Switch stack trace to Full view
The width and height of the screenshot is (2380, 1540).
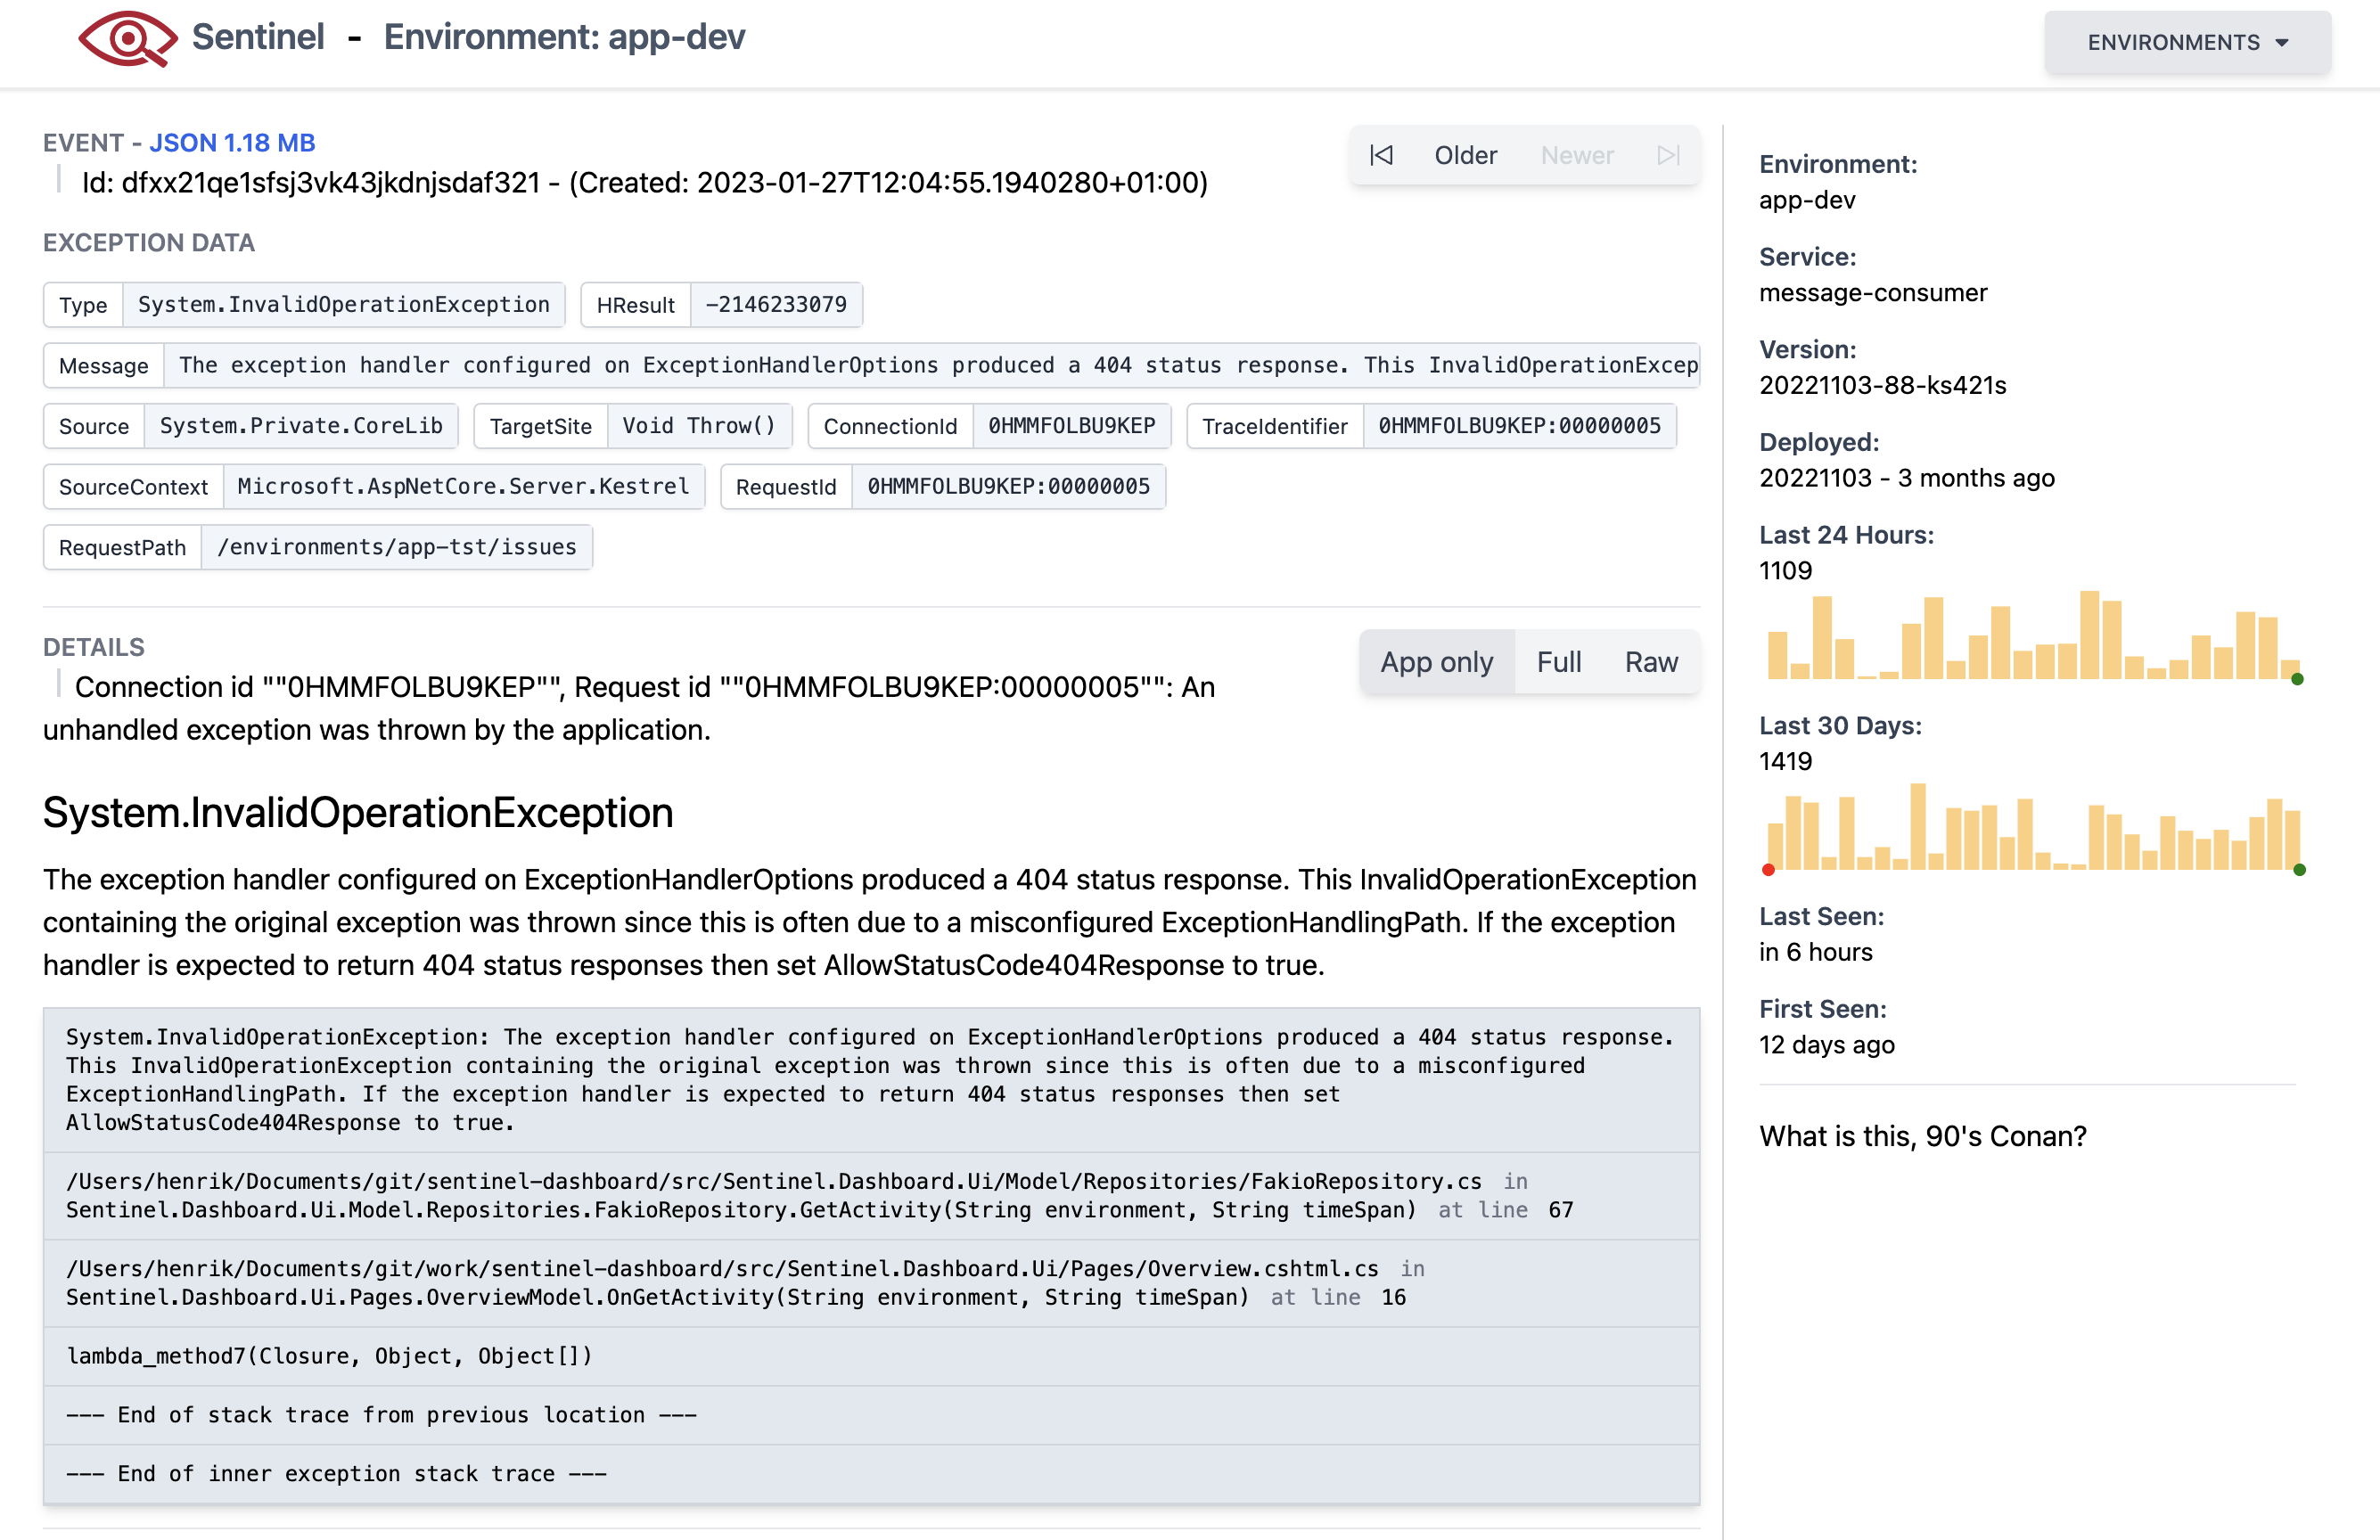pos(1558,662)
